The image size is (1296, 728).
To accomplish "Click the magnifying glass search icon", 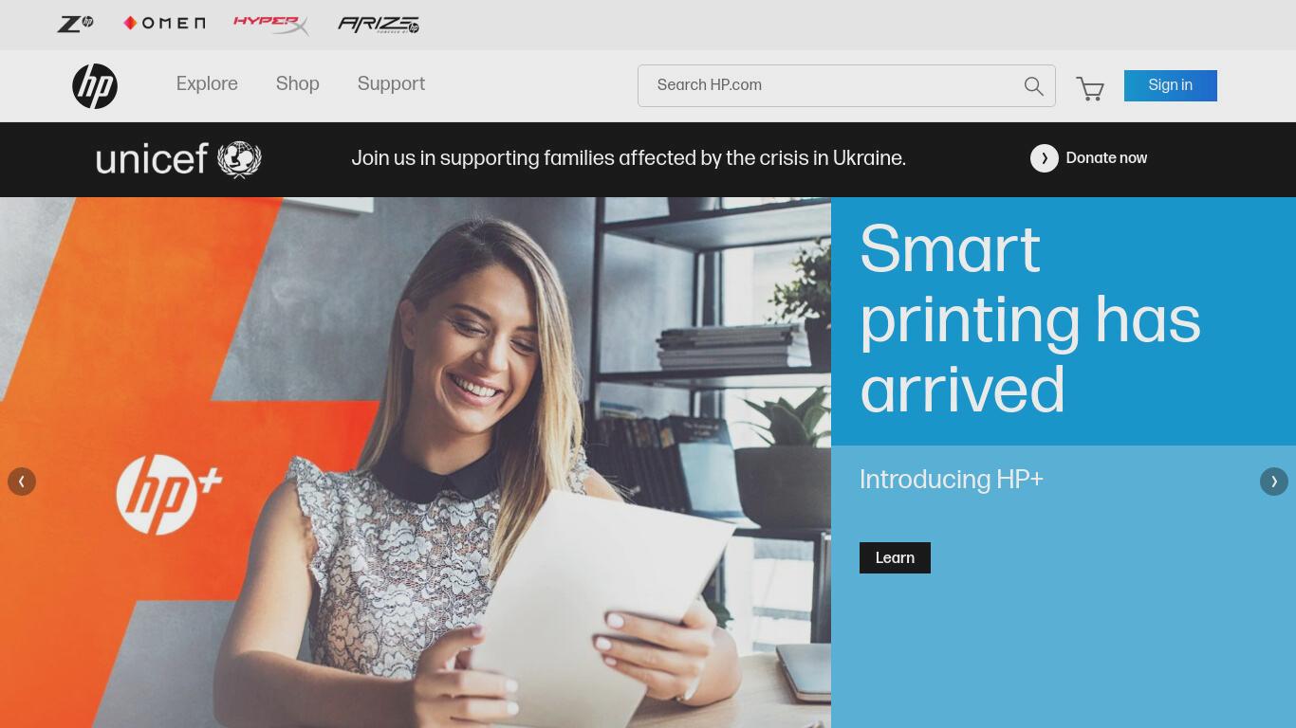I will click(1033, 86).
